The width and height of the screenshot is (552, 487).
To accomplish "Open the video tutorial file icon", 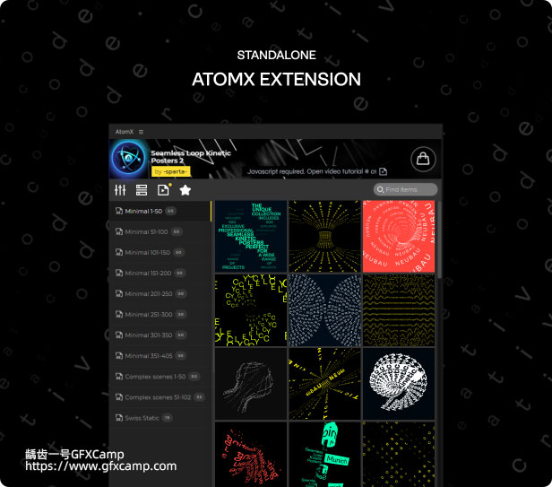I will [383, 171].
